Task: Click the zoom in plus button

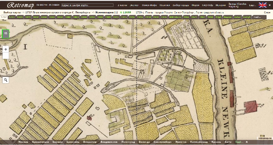Action: click(x=5, y=49)
